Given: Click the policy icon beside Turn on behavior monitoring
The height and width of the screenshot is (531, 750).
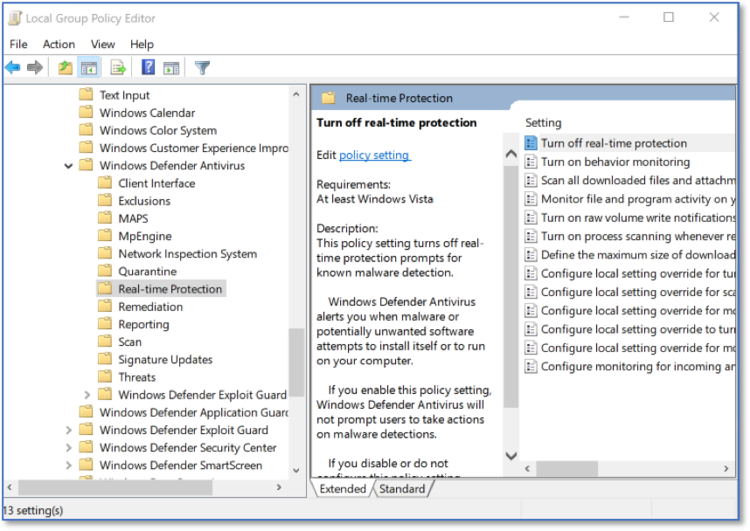Looking at the screenshot, I should click(x=531, y=162).
